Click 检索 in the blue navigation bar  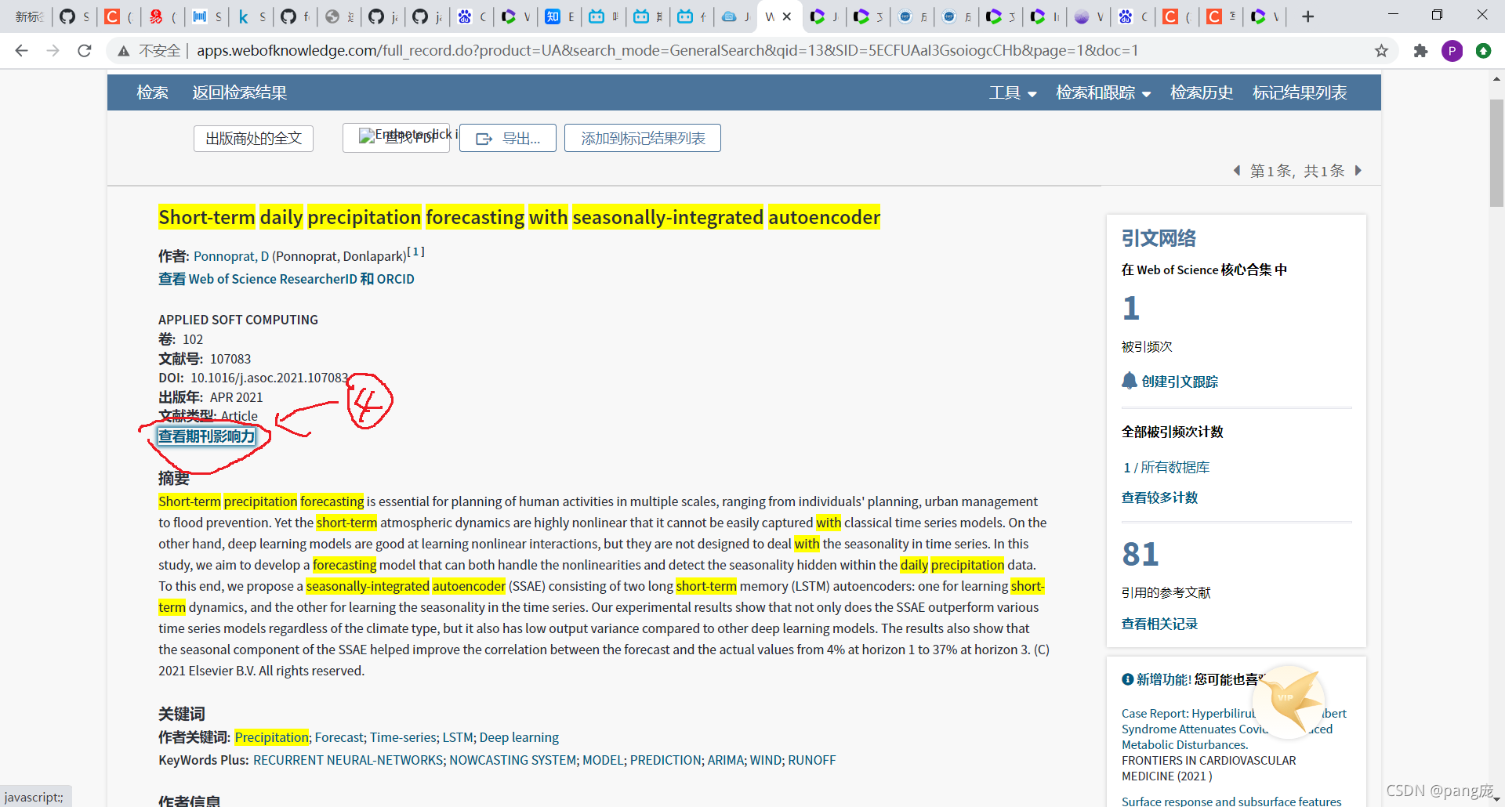pos(152,92)
